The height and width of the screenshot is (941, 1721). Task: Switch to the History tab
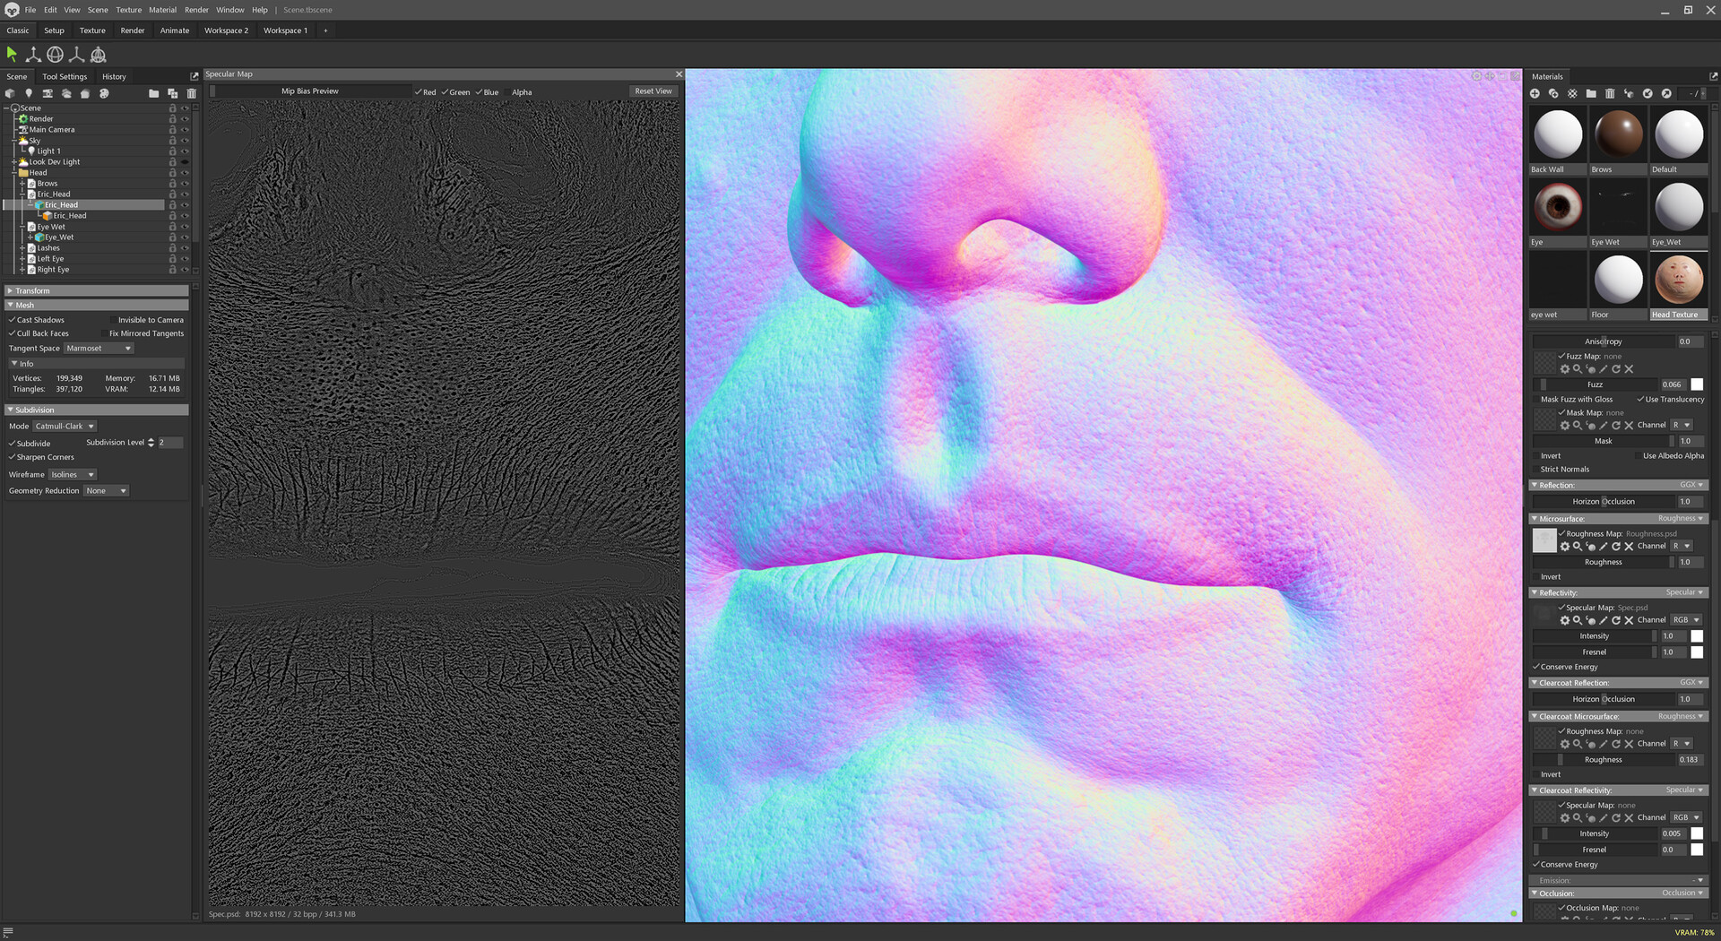[114, 76]
